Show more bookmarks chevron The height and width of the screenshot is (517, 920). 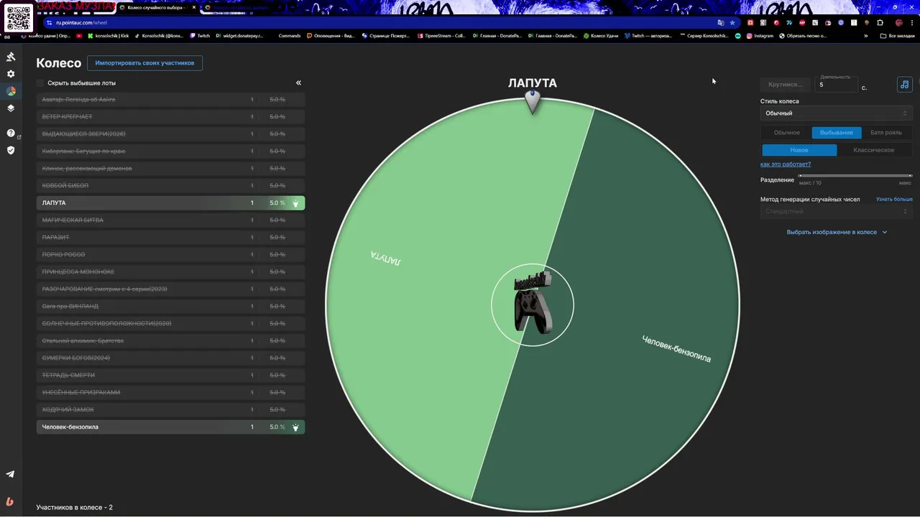tap(866, 36)
